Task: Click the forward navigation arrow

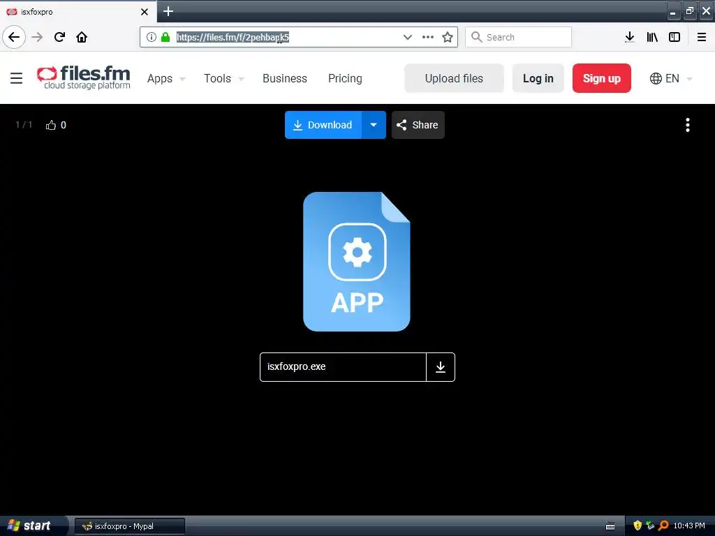Action: tap(37, 37)
